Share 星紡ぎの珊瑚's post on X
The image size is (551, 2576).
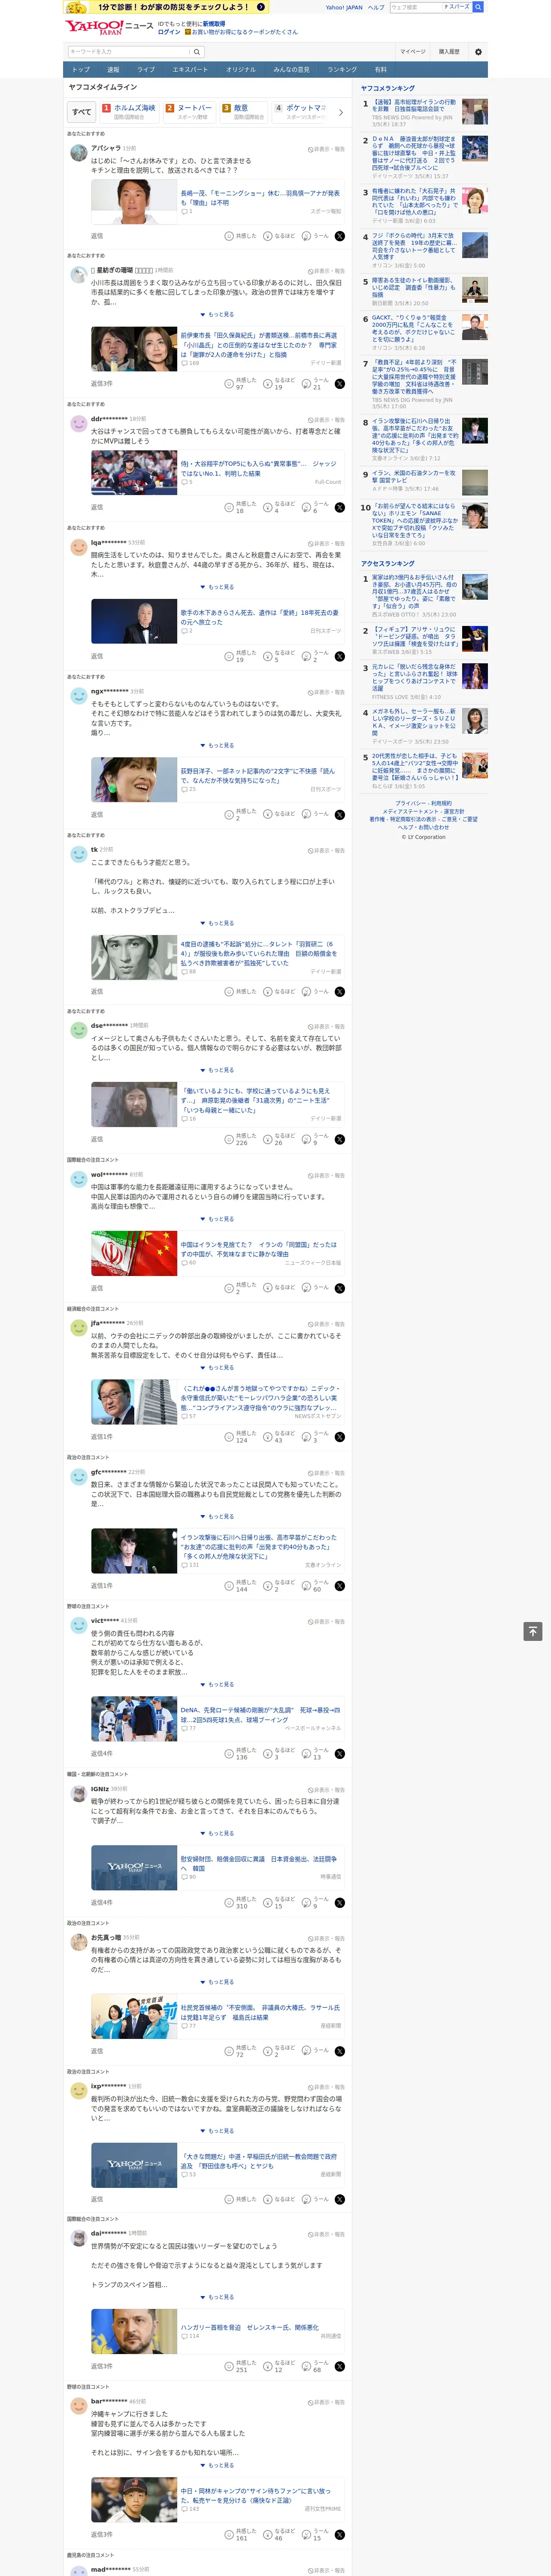tap(340, 384)
